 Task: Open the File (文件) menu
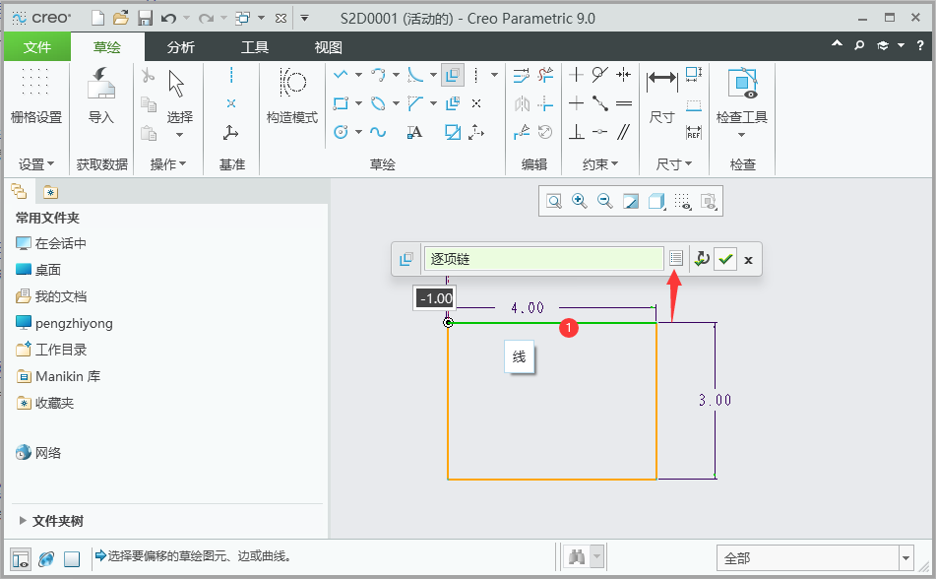coord(37,47)
